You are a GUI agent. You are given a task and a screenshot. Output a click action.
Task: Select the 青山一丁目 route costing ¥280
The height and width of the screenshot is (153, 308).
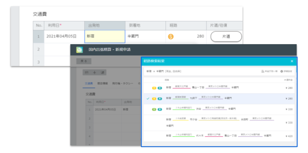(x=219, y=88)
